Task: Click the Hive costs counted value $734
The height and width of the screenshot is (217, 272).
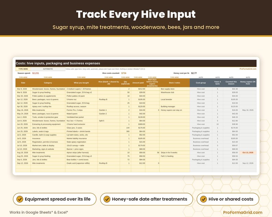Action: [124, 73]
